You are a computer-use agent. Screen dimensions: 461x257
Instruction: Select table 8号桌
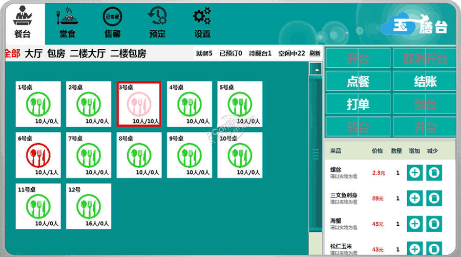pyautogui.click(x=139, y=155)
